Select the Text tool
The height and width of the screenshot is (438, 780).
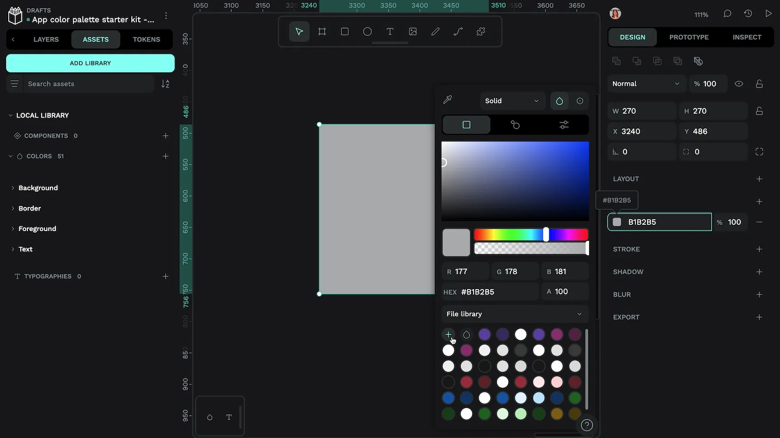[390, 31]
